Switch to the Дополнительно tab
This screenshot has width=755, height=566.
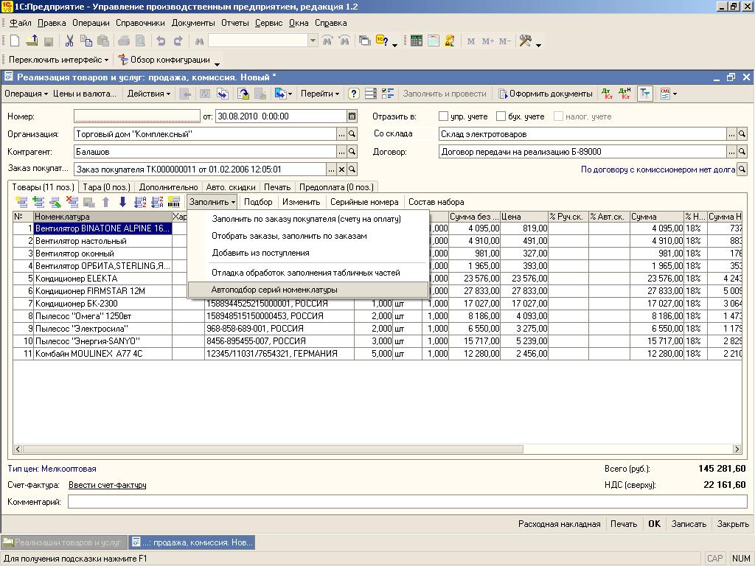point(168,187)
